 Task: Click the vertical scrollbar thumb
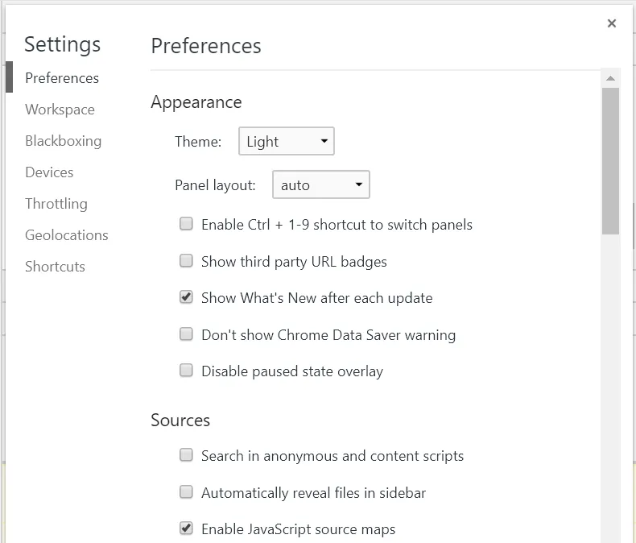[610, 161]
